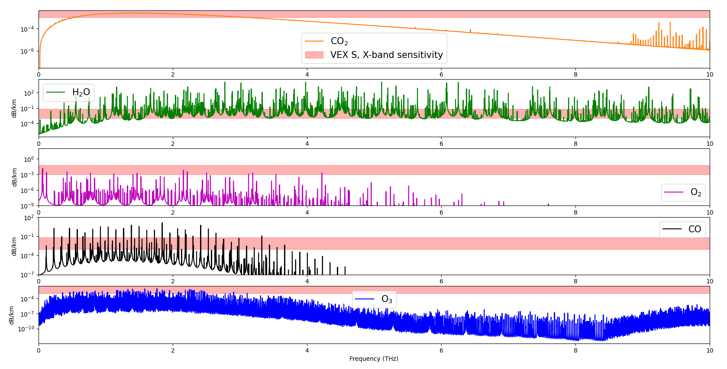
Task: Click the 10^-7 tick on the O3 plot
Action: point(27,314)
